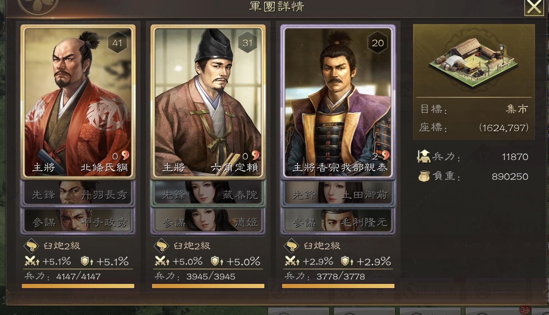
Task: Tap the level 41 hexagon badge
Action: (x=117, y=43)
